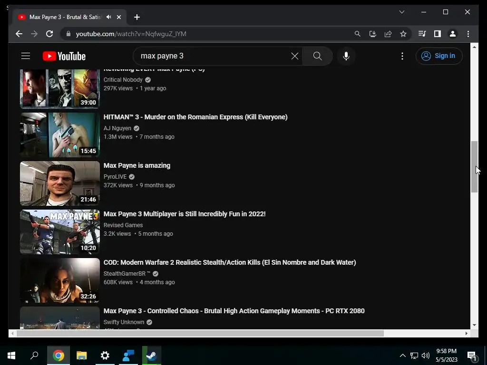
Task: Open HITMAN 3 Romanian Express video title
Action: coord(195,117)
